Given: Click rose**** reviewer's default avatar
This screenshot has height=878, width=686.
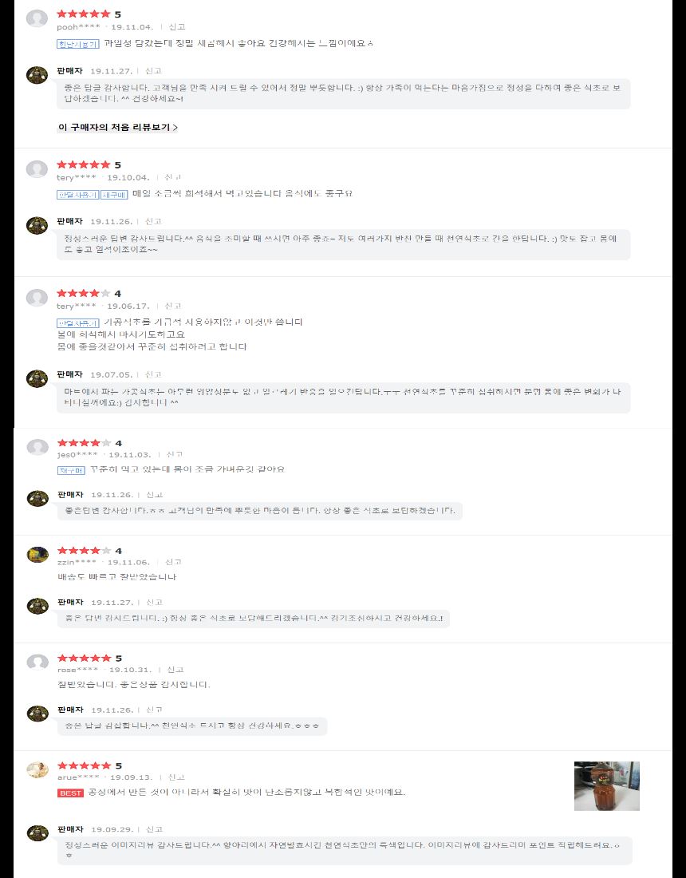Looking at the screenshot, I should click(x=37, y=662).
